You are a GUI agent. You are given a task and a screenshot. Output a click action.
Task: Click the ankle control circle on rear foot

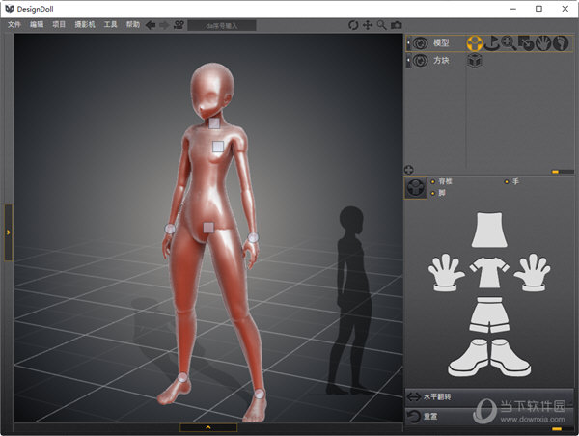[x=182, y=378]
